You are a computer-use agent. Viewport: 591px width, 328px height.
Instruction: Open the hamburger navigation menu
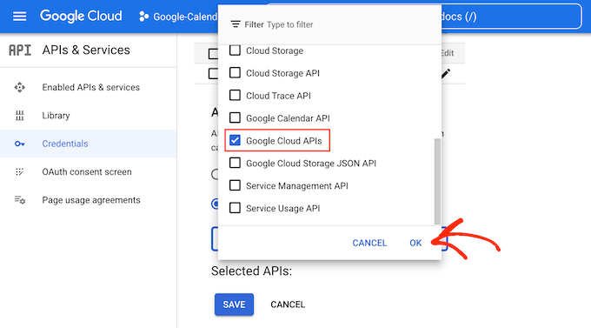point(20,17)
